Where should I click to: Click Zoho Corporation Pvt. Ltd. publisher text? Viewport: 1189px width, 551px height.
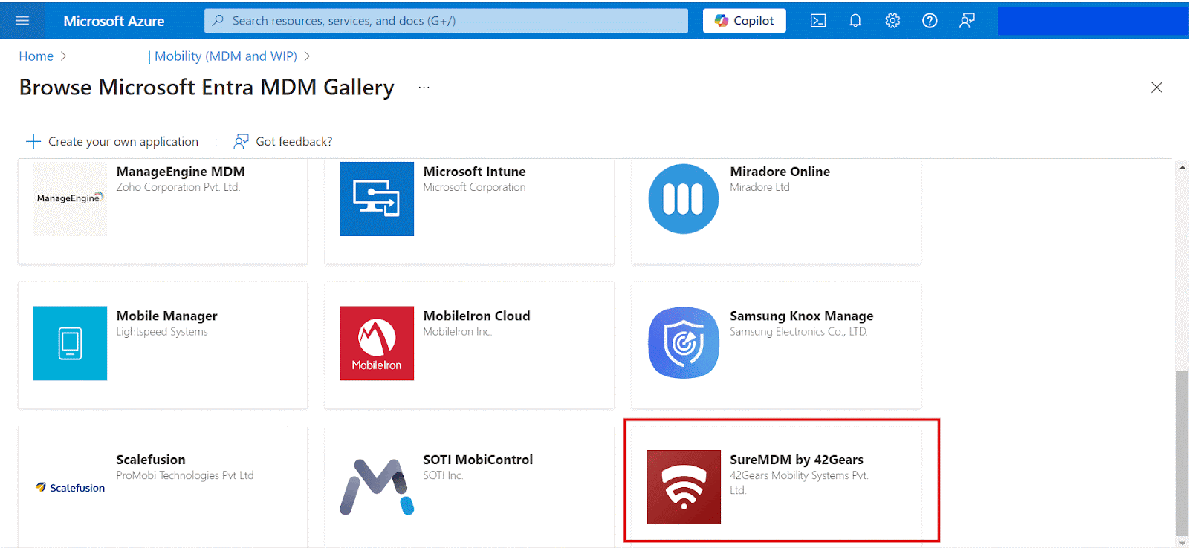[178, 187]
